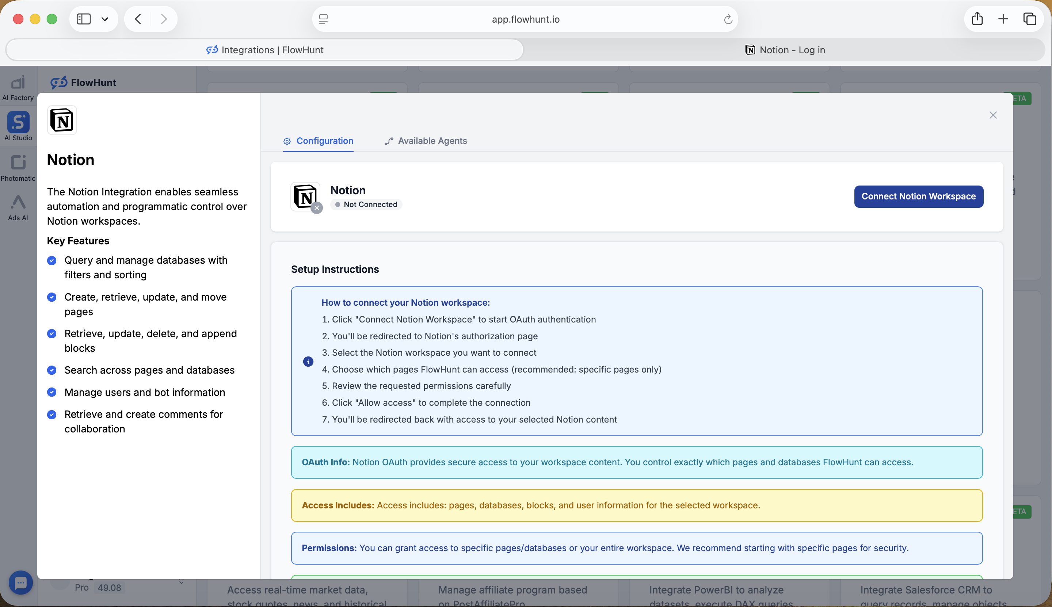This screenshot has height=607, width=1052.
Task: Open the chat support bubble
Action: (x=20, y=583)
